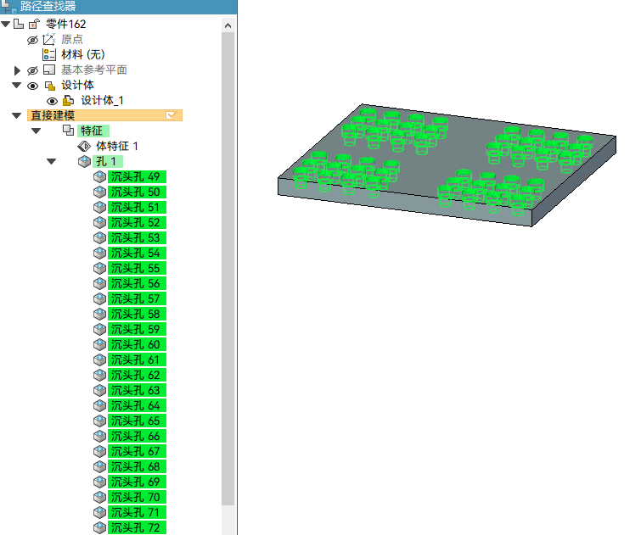This screenshot has height=535, width=641.
Task: Click the 特征 label in the tree
Action: (93, 131)
